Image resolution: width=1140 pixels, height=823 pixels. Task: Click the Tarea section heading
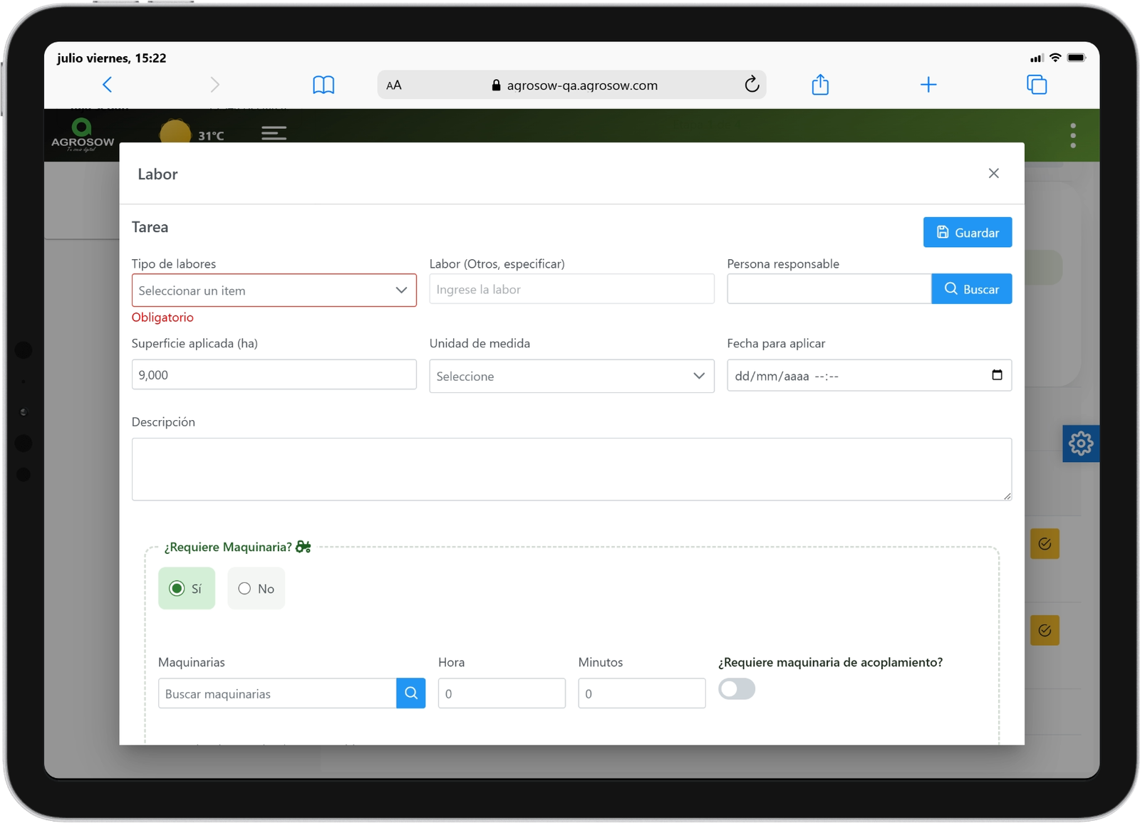pos(150,227)
